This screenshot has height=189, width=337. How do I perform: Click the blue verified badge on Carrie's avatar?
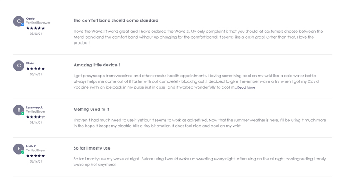tap(23, 25)
